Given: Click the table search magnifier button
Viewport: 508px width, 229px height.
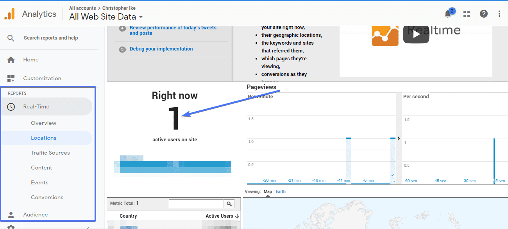Looking at the screenshot, I should [229, 204].
